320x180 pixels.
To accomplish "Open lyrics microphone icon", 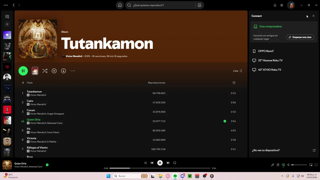I will [x=273, y=165].
